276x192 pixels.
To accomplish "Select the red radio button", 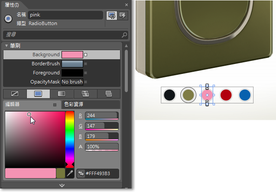I will click(x=226, y=95).
